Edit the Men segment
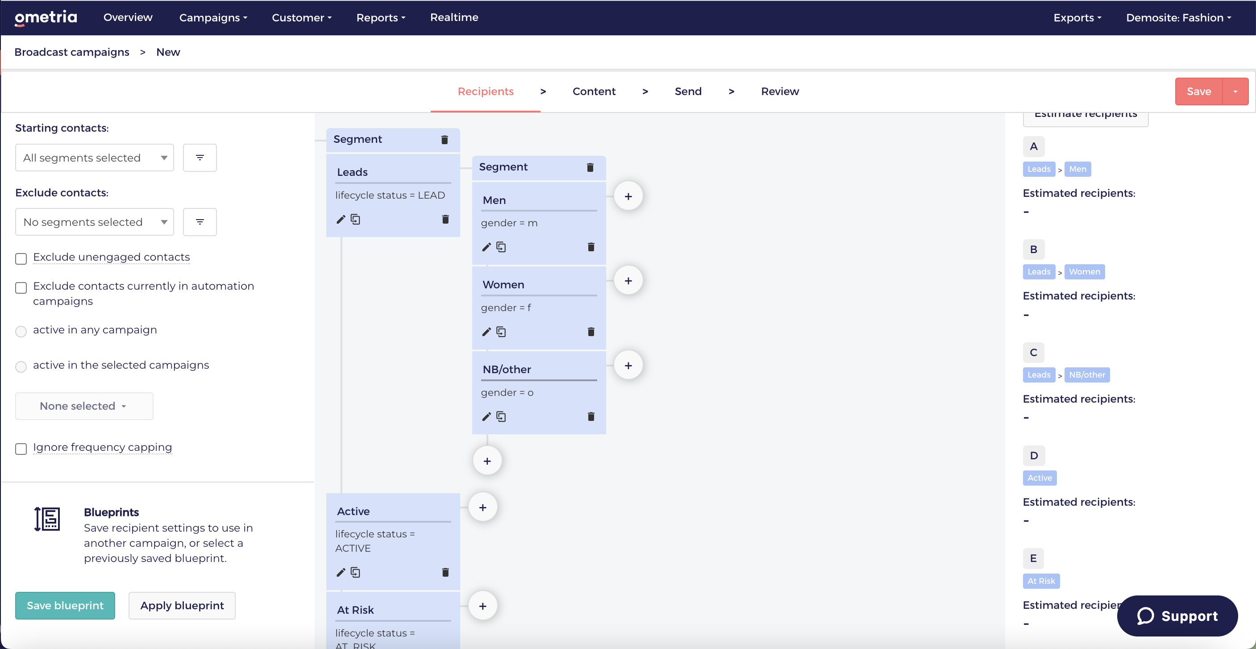Viewport: 1256px width, 649px height. 486,247
